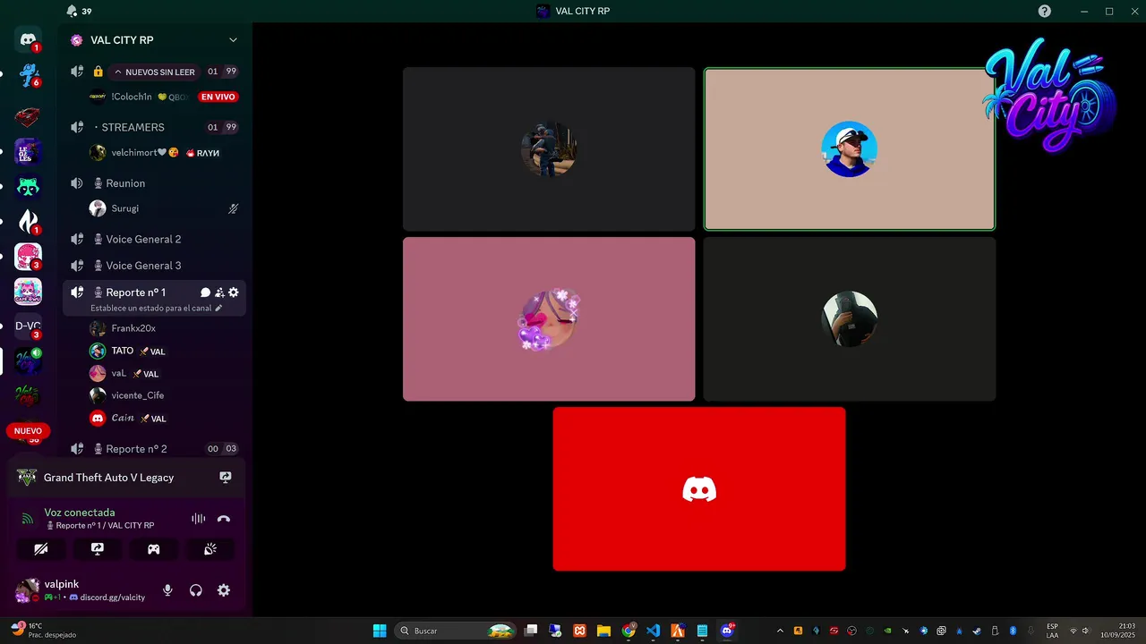Screen dimensions: 1146x644
Task: Focus the speaking green-bordered beige video tile
Action: pos(850,149)
